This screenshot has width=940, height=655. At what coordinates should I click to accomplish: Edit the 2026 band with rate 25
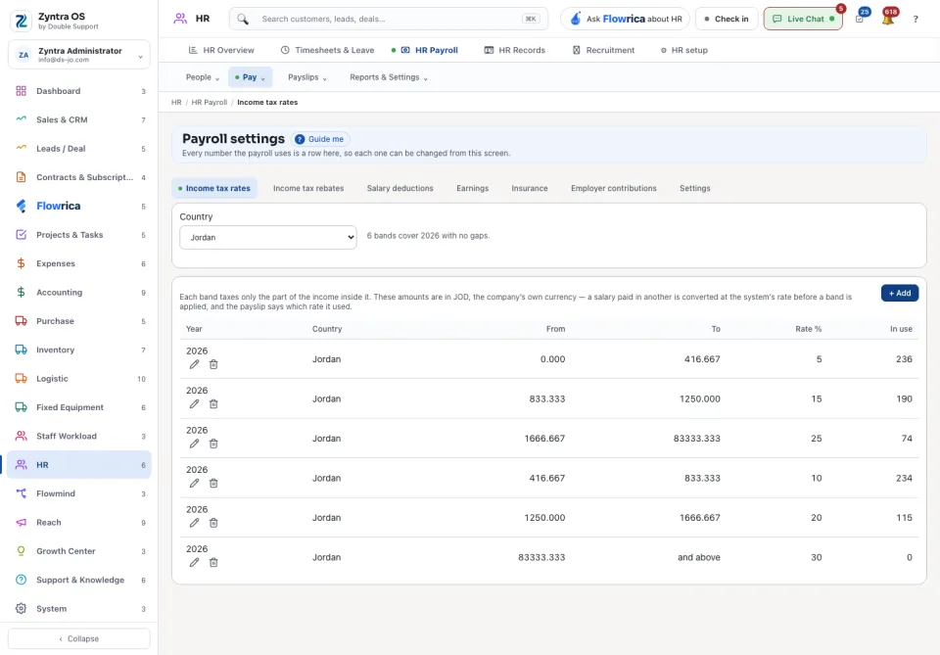pos(194,444)
